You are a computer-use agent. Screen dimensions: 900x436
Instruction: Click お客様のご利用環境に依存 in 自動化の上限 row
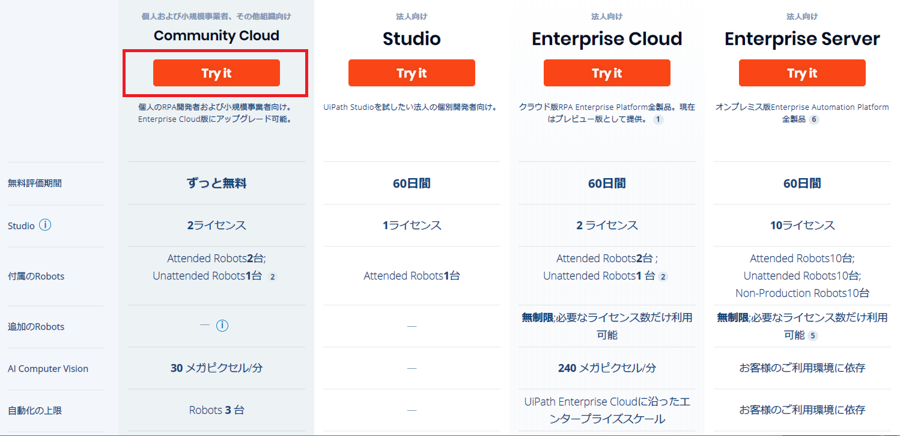click(802, 410)
